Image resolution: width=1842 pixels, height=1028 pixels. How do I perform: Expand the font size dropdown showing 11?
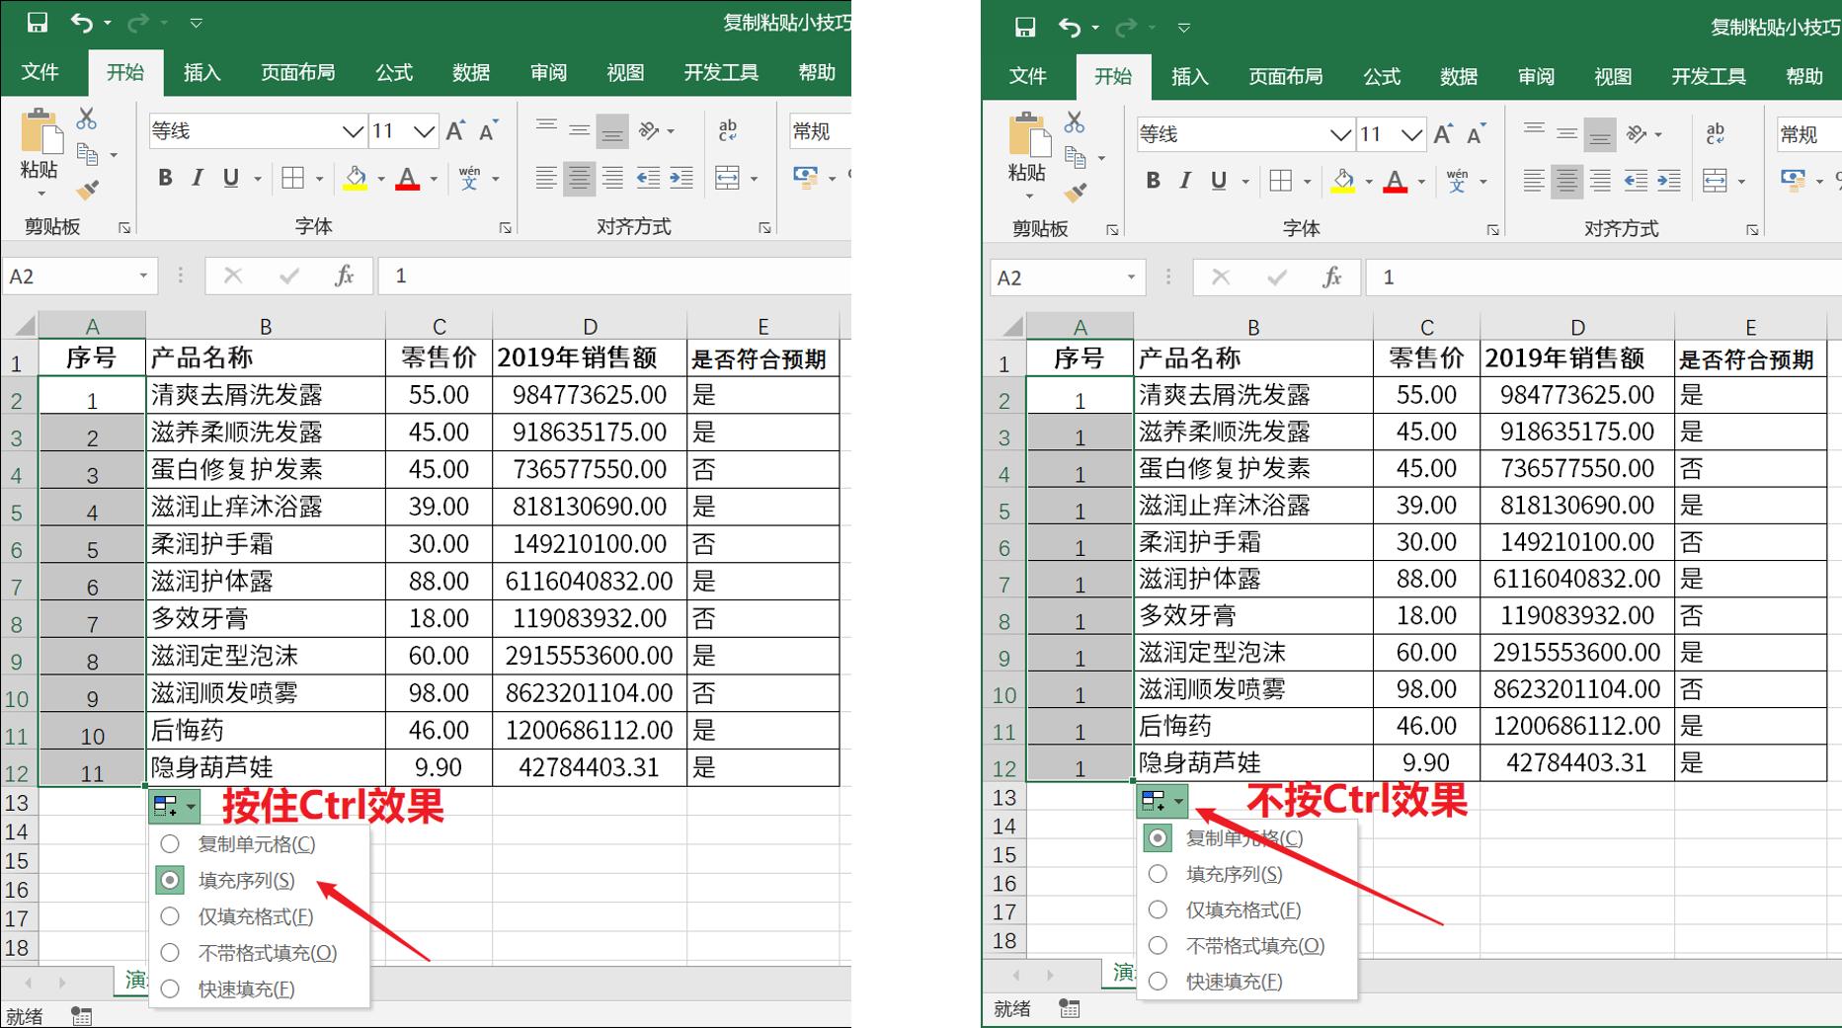[425, 130]
